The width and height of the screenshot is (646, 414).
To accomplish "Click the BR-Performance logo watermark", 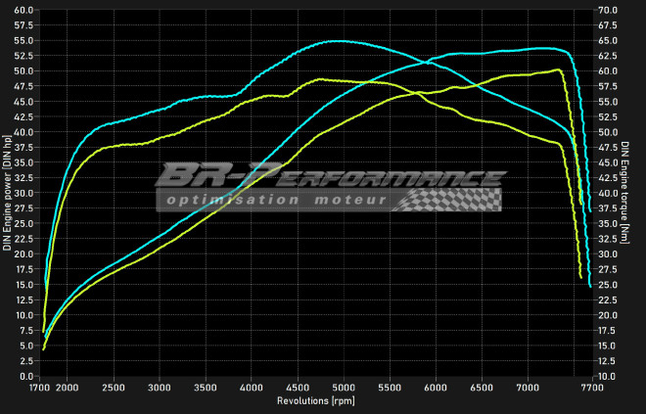I will coord(328,177).
